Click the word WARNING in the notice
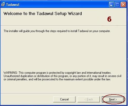This screenshot has width=128, height=106. tap(11, 73)
